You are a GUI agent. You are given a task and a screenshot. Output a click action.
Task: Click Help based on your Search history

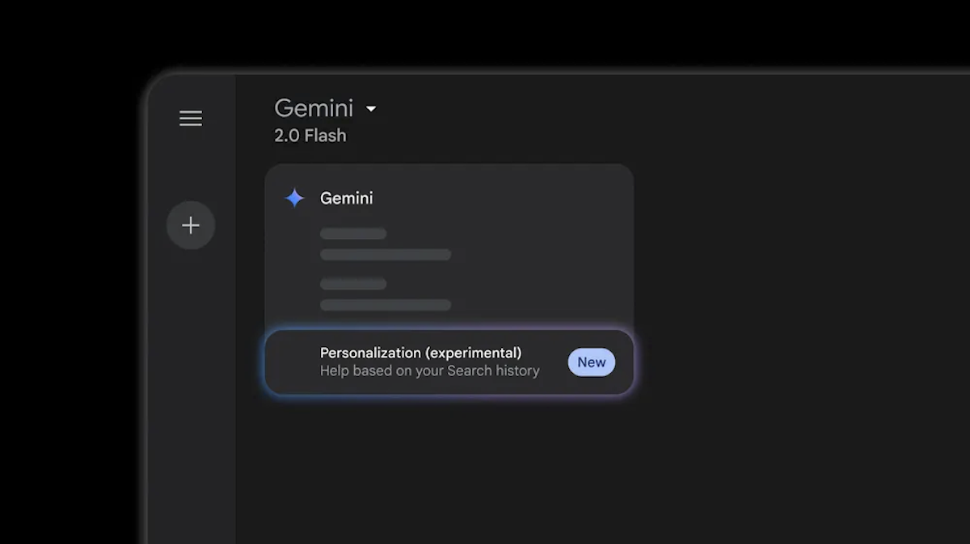[x=429, y=371]
